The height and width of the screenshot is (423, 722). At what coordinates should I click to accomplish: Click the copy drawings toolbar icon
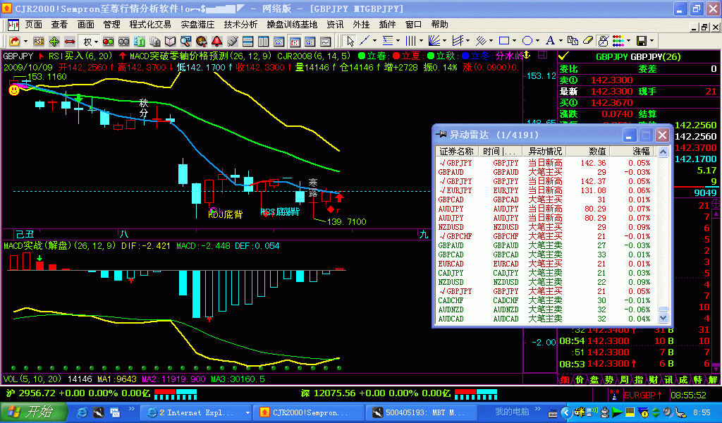[573, 41]
